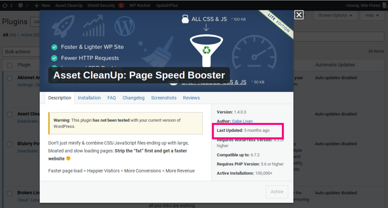
Task: Open the updates icon in admin bar
Action: (x=5, y=5)
